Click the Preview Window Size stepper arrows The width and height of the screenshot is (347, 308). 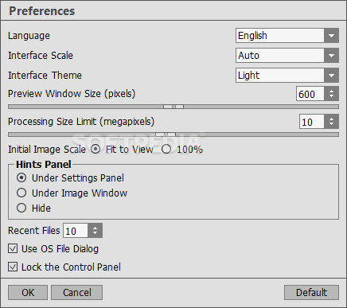(331, 94)
